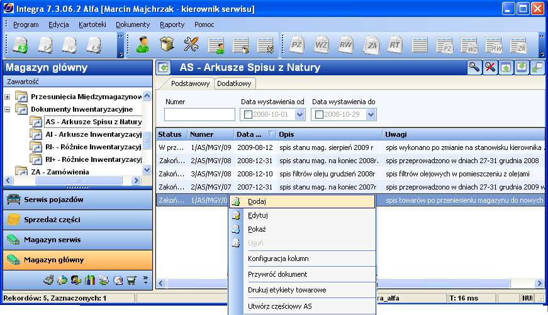The image size is (548, 315).
Task: Open the Program menu
Action: tap(26, 24)
